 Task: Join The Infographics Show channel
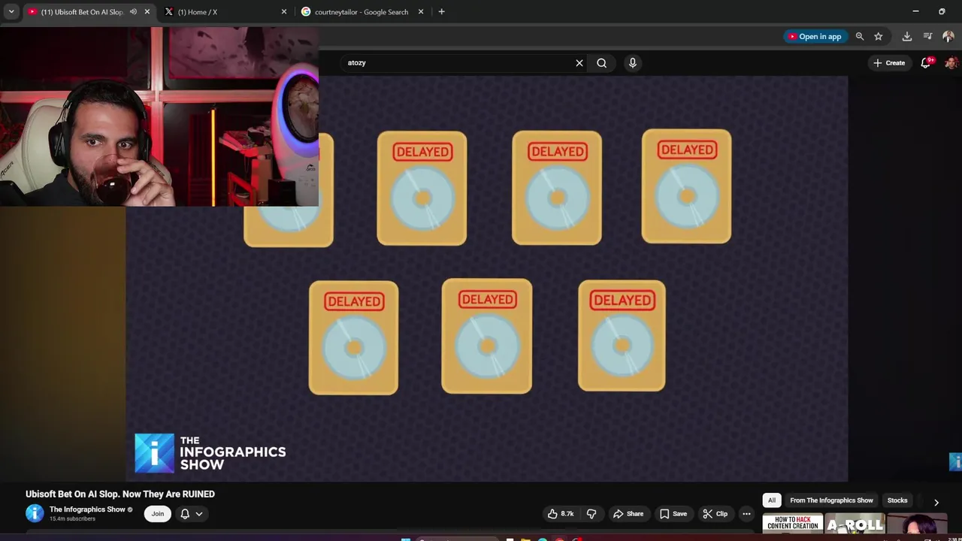157,514
